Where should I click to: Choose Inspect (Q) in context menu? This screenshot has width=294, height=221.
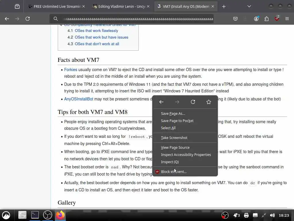(185, 162)
